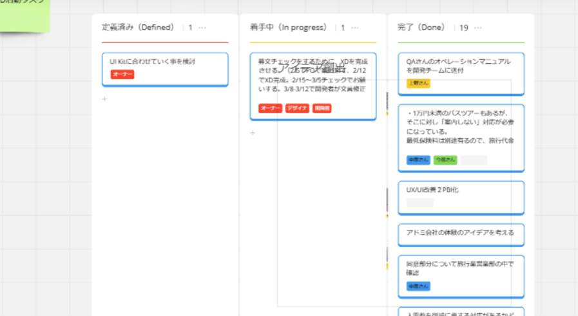
Task: Open the three-dot menu of the In progress column
Action: [355, 28]
